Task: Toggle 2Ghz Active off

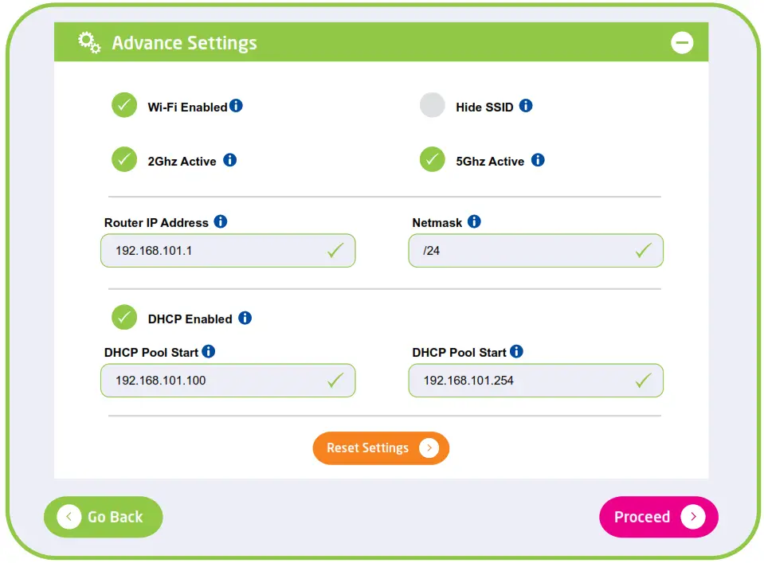Action: click(124, 159)
